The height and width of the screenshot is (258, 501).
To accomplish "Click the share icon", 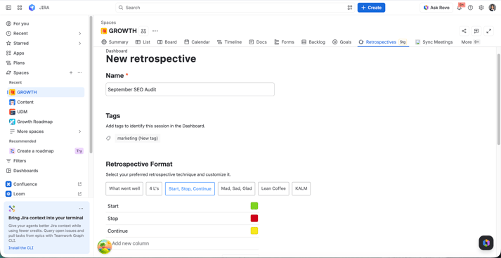I will tap(464, 31).
